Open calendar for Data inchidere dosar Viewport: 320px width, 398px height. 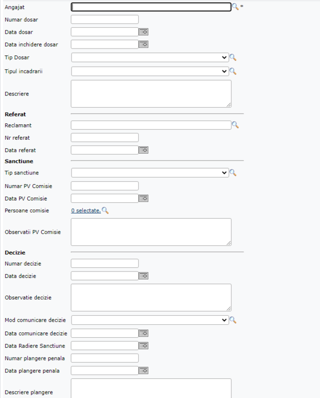pos(143,44)
